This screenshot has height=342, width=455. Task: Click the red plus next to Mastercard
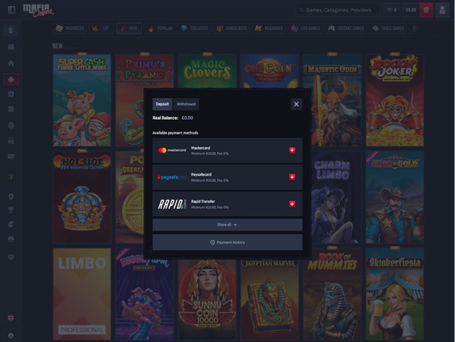tap(292, 151)
